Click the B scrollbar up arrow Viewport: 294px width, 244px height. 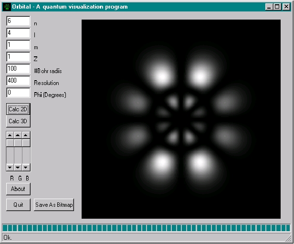[26, 135]
